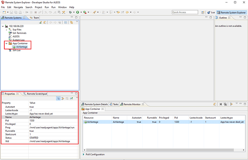
Task: Collapse the App Container tree node
Action: coord(6,43)
